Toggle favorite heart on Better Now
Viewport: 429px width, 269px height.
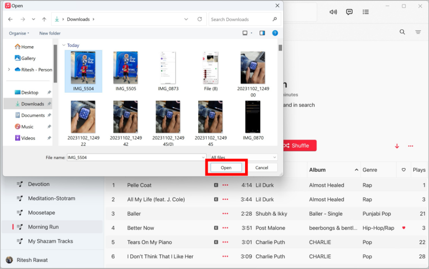(403, 228)
